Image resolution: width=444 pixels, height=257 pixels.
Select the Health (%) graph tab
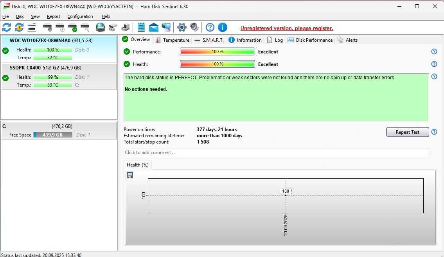click(x=138, y=165)
